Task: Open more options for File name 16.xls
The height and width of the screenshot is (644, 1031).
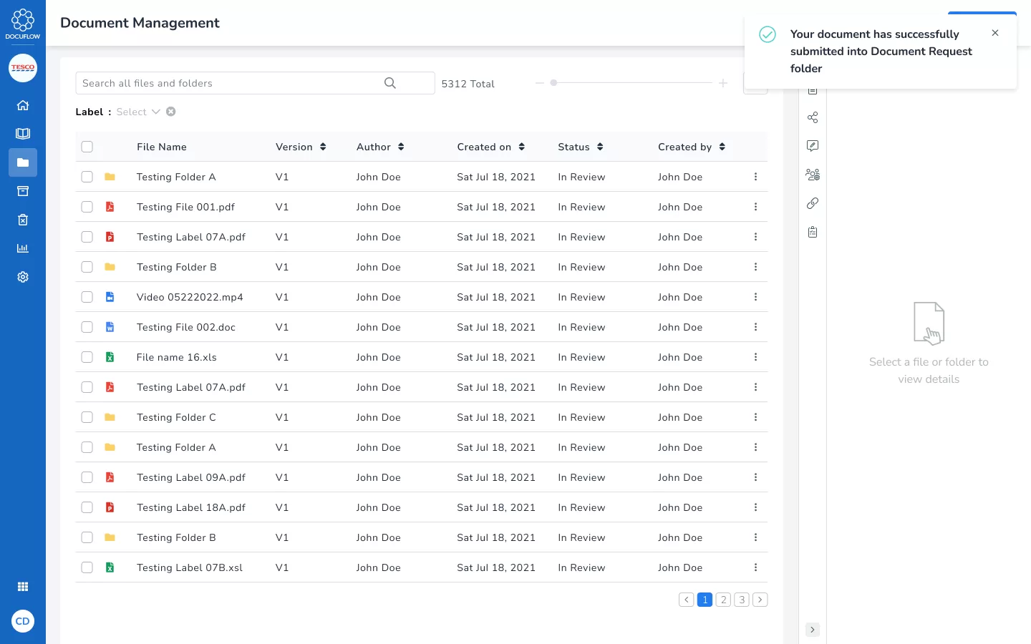Action: click(755, 357)
